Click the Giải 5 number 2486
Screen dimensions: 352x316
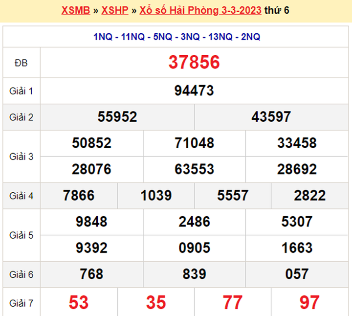coord(194,222)
